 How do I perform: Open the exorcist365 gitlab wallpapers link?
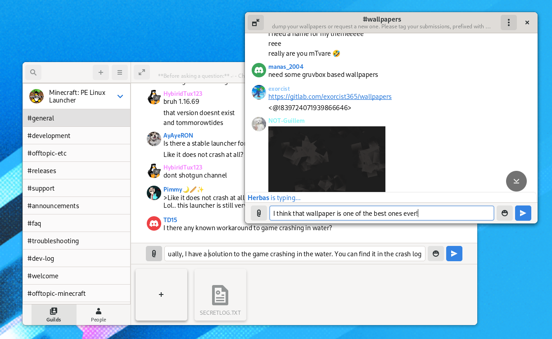330,97
